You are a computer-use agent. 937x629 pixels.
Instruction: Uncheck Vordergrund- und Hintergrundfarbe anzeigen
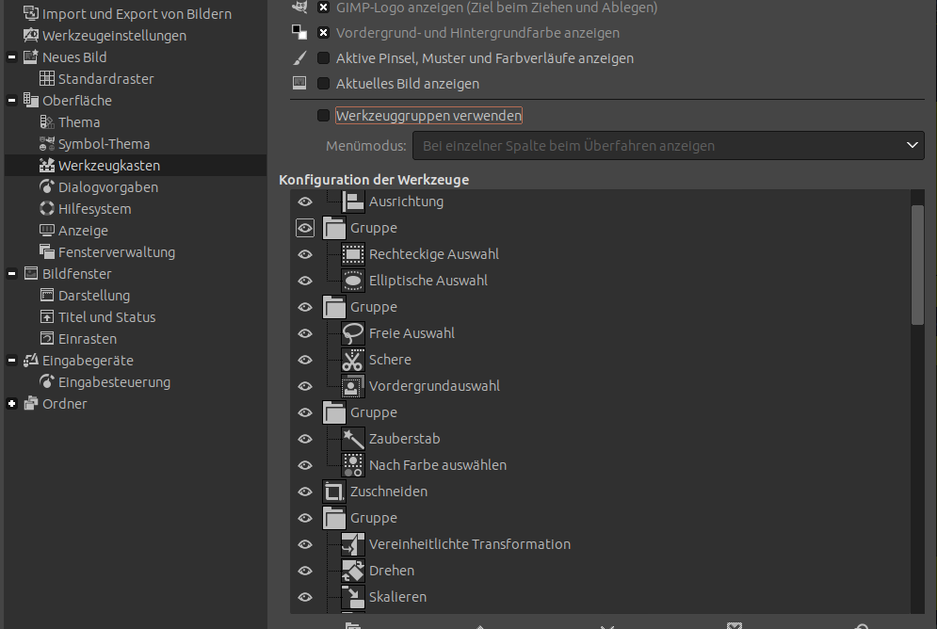324,33
